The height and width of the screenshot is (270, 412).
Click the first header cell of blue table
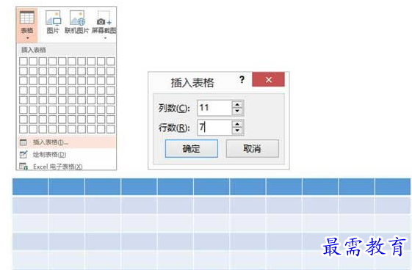tap(31, 187)
